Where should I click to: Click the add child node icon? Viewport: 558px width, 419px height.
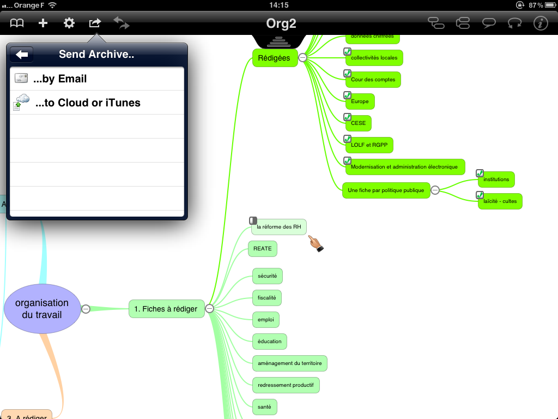(436, 23)
